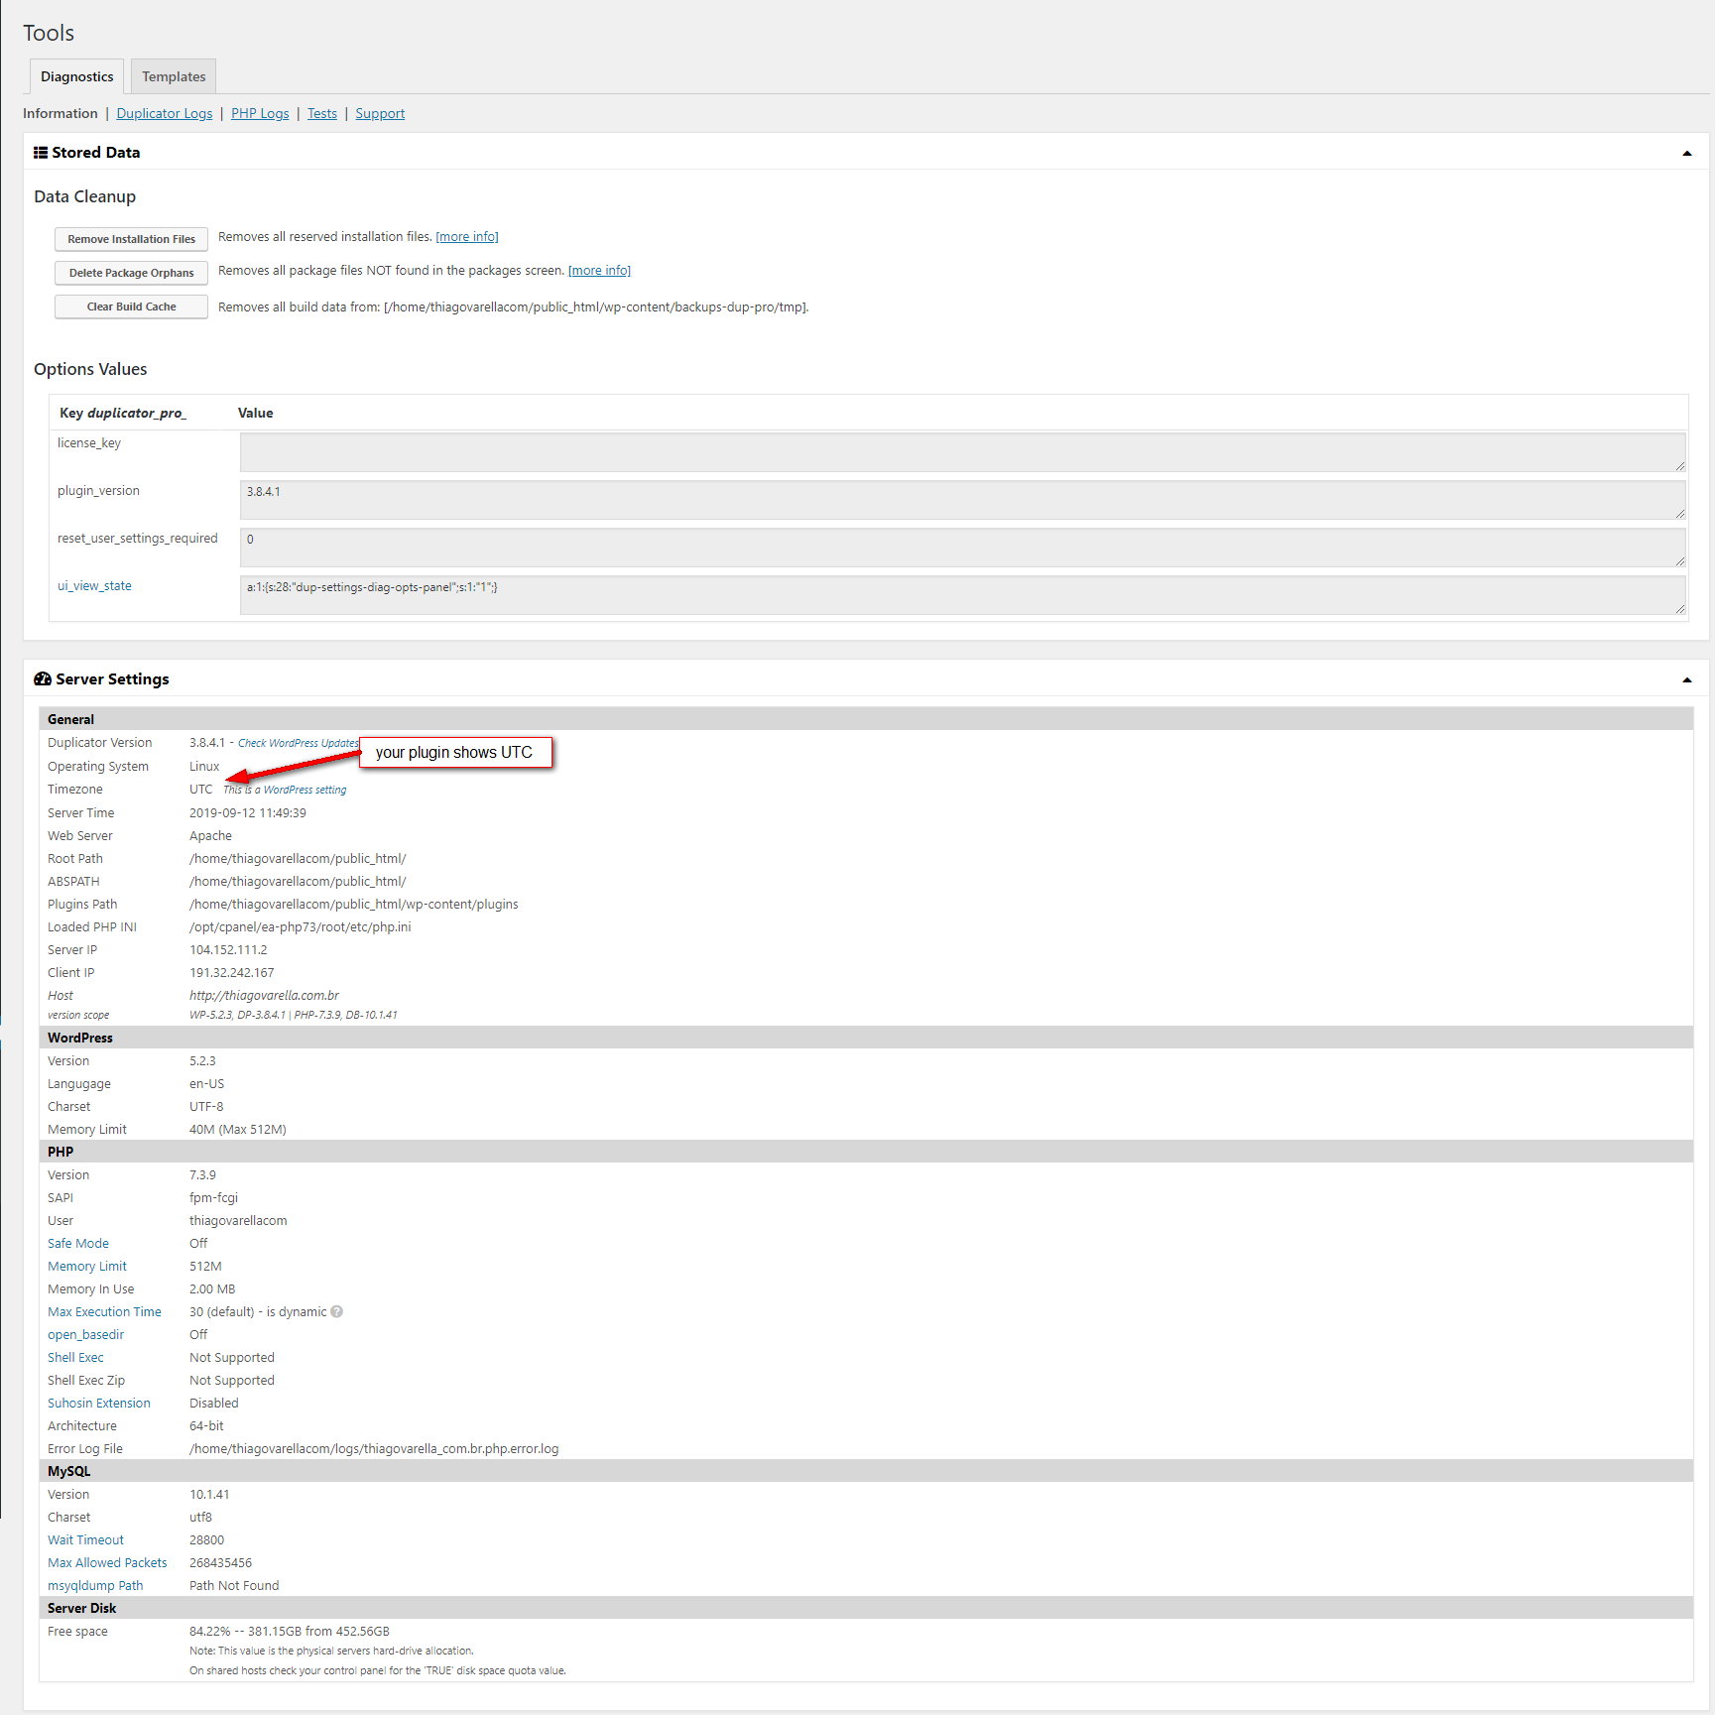The height and width of the screenshot is (1715, 1715).
Task: Click the Remove Installation Files button
Action: point(132,239)
